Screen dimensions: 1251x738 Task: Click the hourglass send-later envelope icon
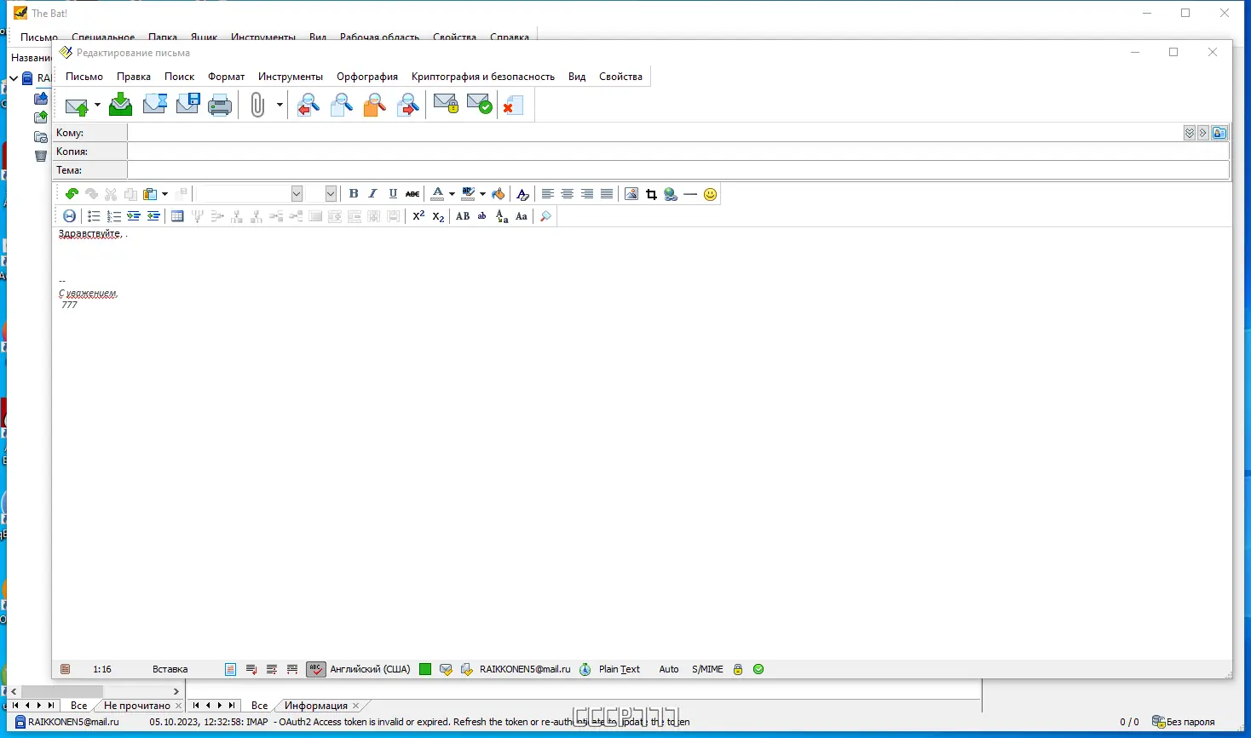pos(154,105)
